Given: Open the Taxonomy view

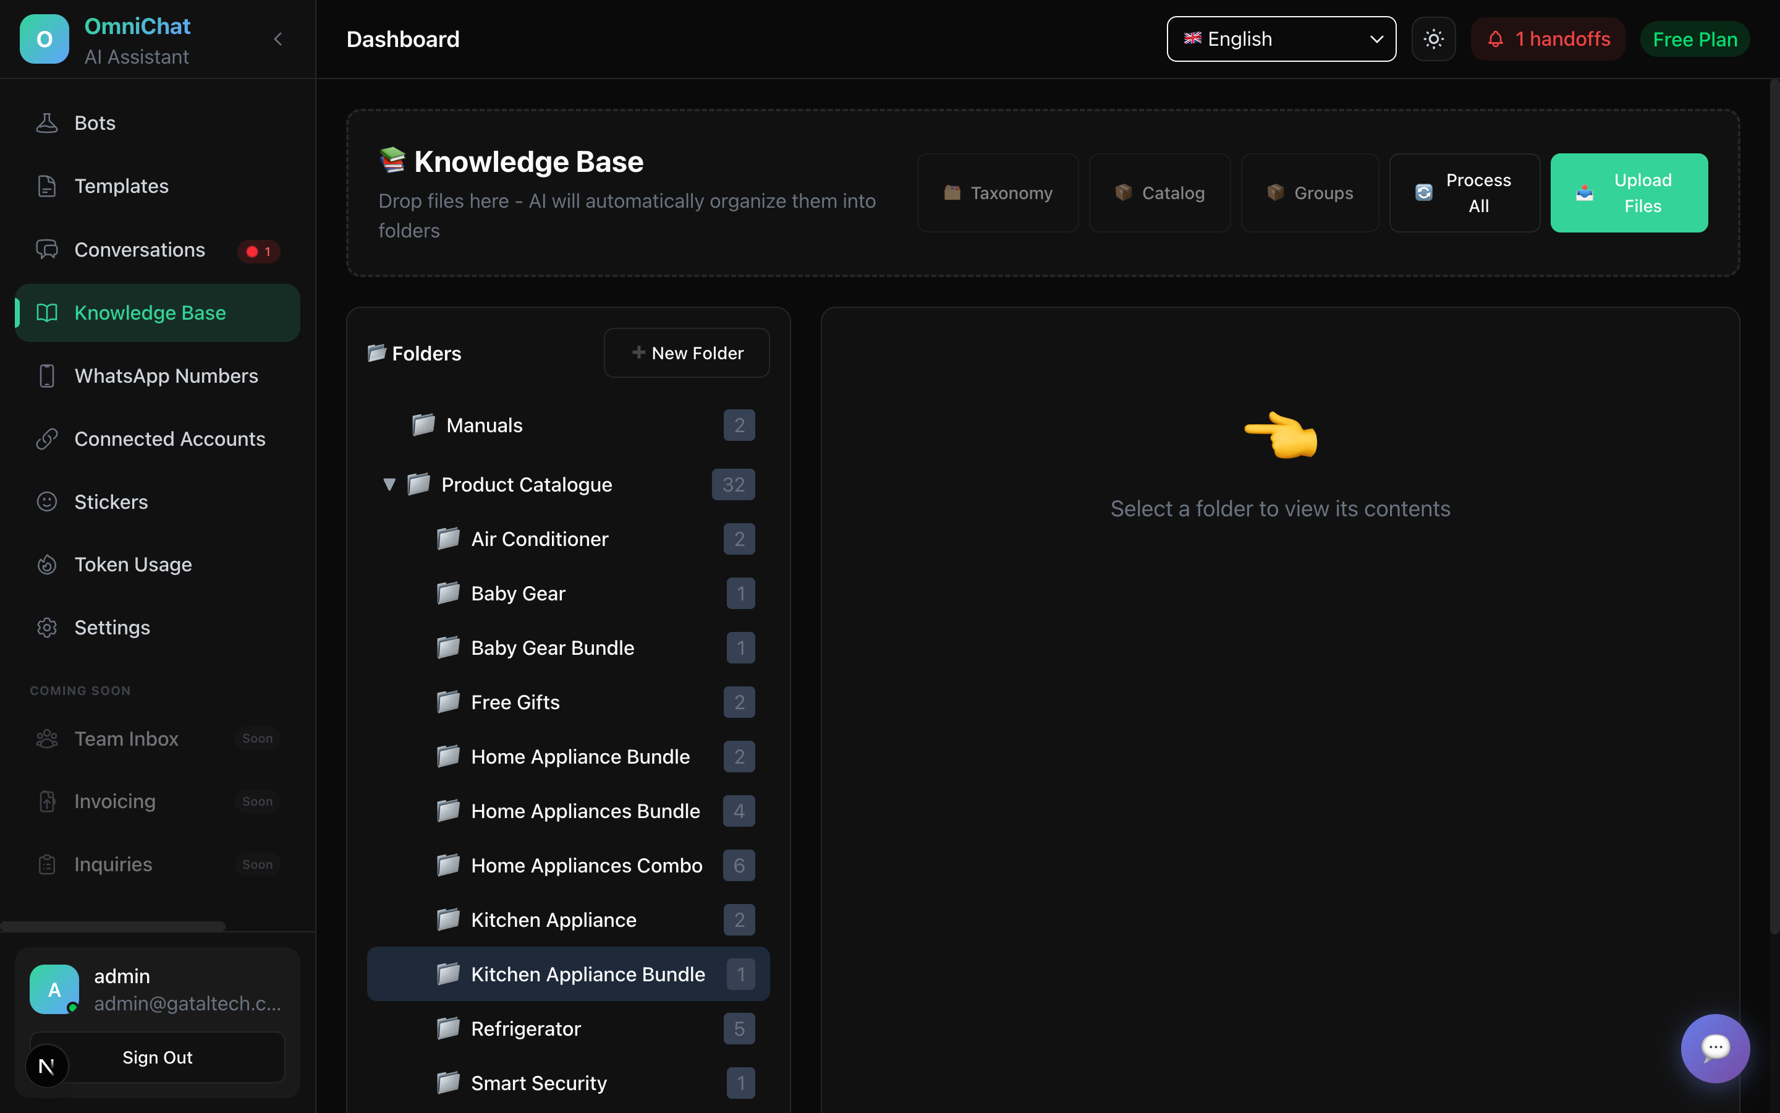Looking at the screenshot, I should 998,193.
